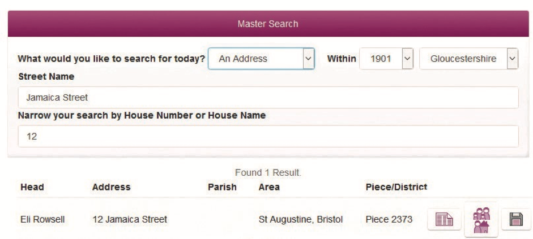The image size is (533, 239).
Task: Open the Gloucestershire county dropdown
Action: tap(468, 59)
